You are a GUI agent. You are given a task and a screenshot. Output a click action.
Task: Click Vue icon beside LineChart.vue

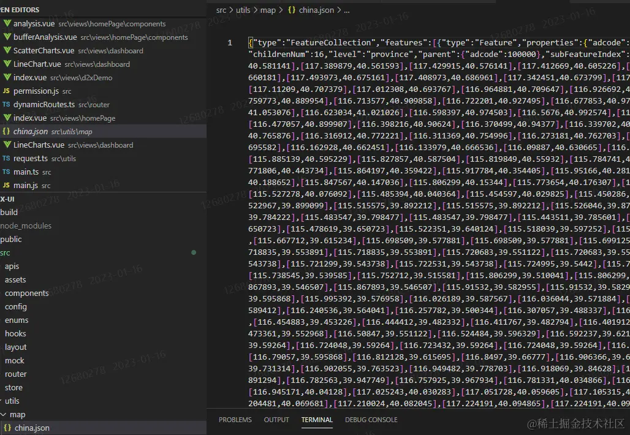[x=7, y=64]
